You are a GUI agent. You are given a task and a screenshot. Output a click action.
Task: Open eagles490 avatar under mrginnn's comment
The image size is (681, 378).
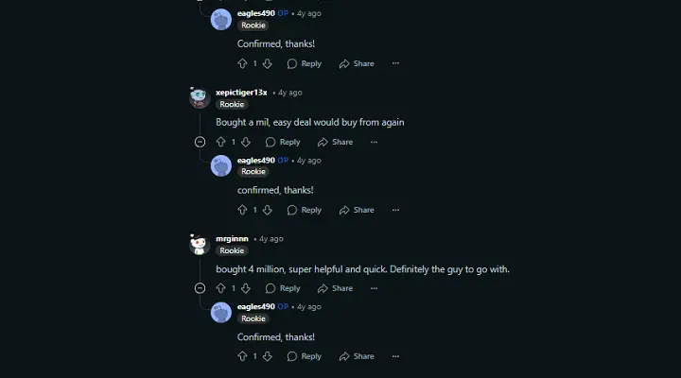[x=221, y=313]
